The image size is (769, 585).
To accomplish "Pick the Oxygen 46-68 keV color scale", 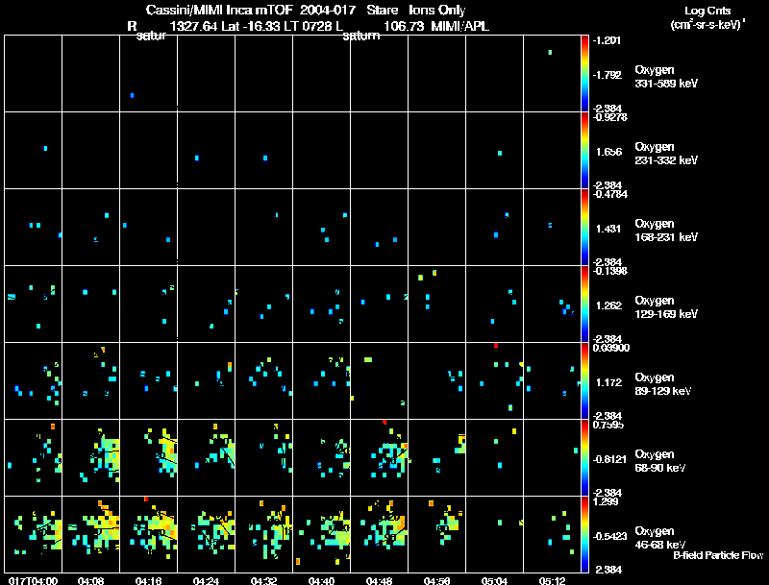I will tap(584, 535).
